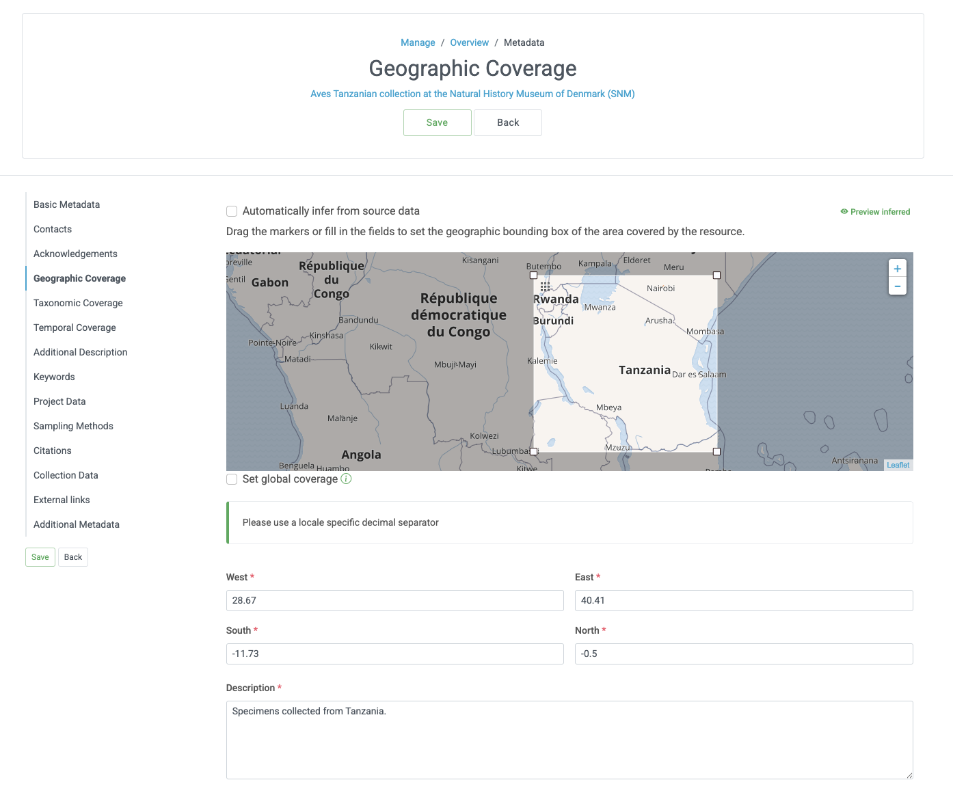This screenshot has width=953, height=806.
Task: Enable Automatically infer from source data
Action: [x=231, y=211]
